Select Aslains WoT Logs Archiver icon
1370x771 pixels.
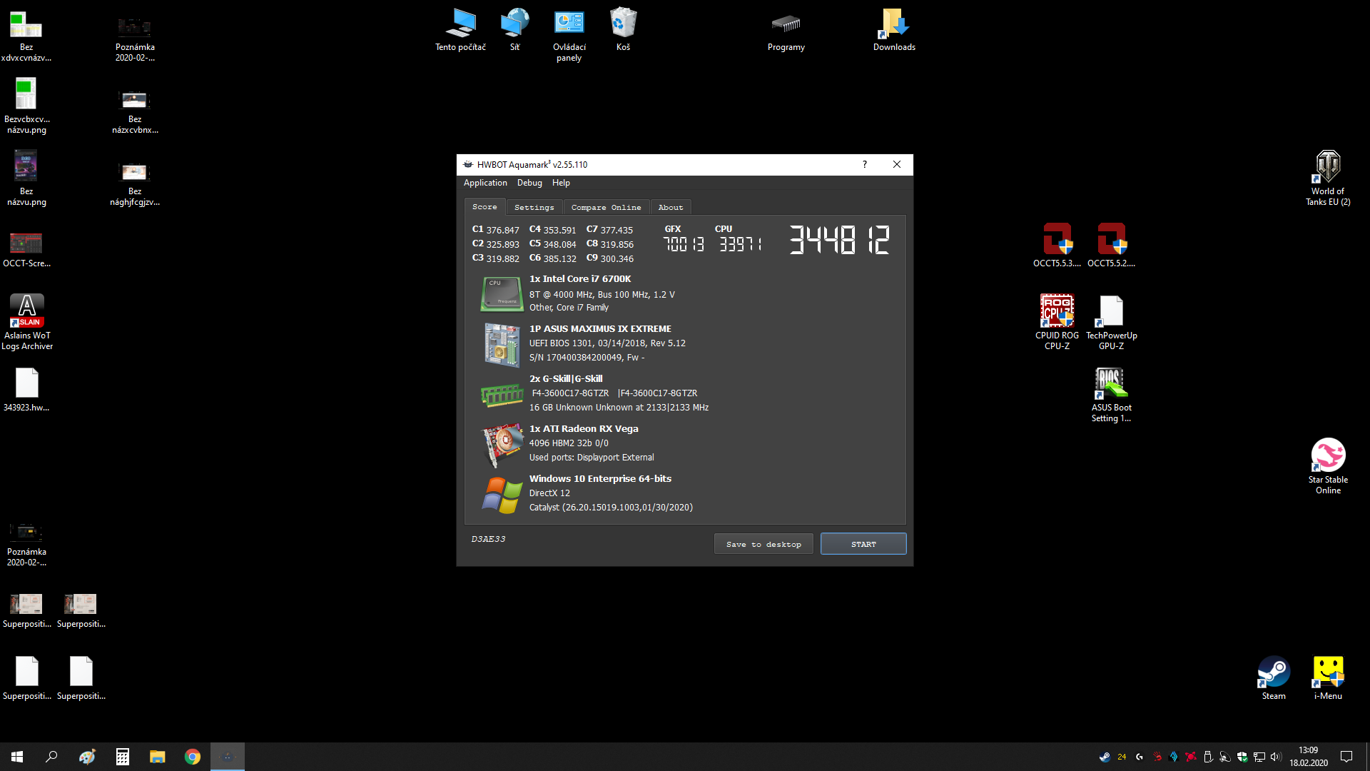27,322
